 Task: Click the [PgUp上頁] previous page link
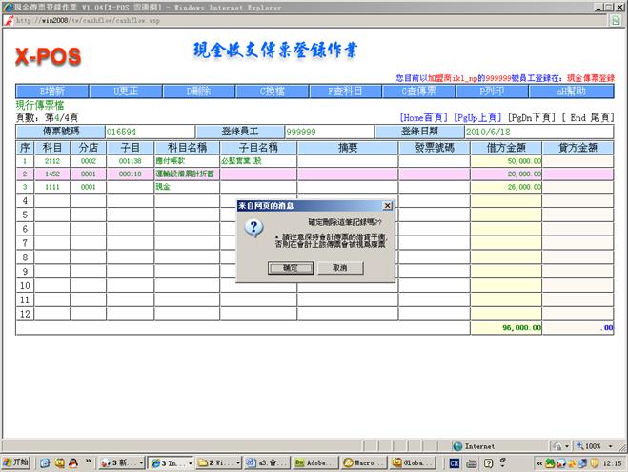[477, 117]
